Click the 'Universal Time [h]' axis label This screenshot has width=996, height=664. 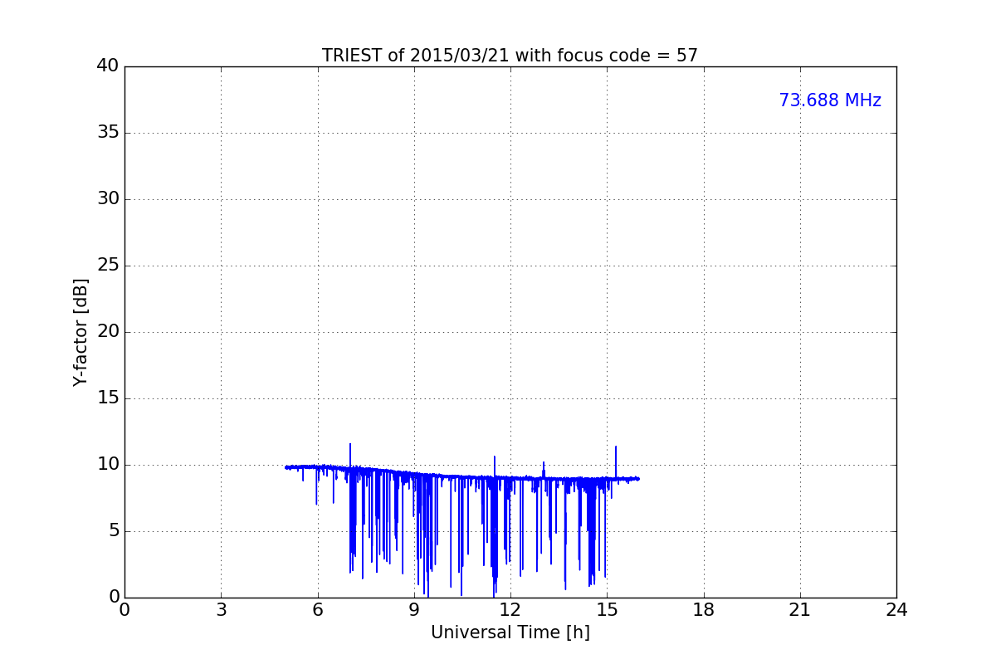510,632
